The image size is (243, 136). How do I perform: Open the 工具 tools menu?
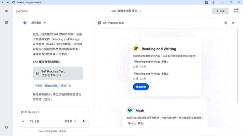tap(35, 121)
